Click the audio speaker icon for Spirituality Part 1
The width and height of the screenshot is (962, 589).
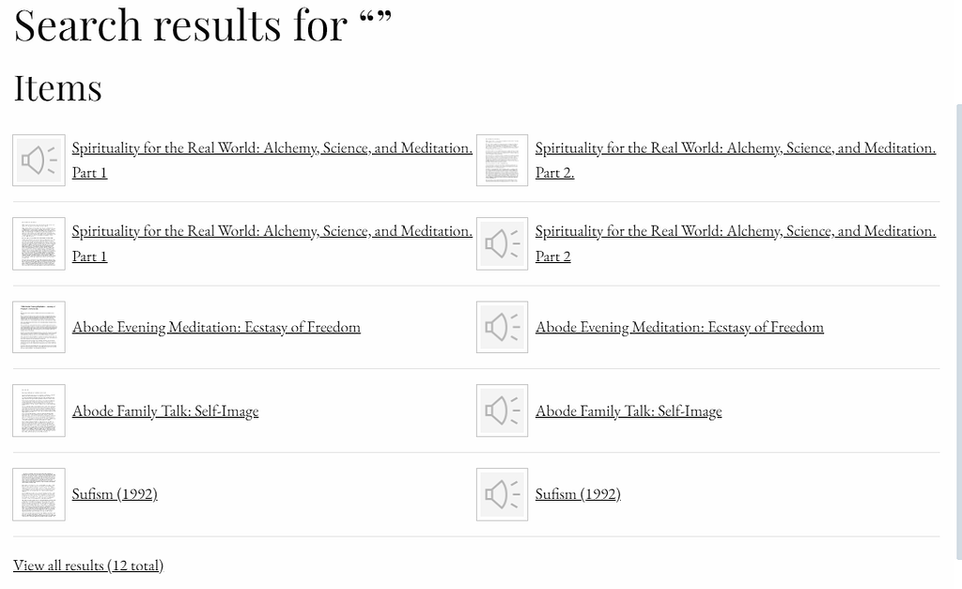click(x=39, y=160)
